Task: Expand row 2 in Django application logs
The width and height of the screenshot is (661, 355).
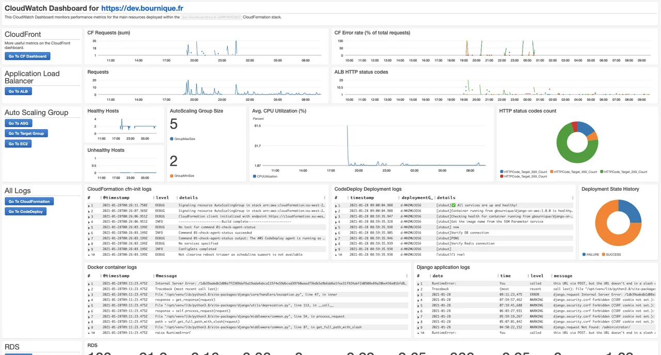Action: point(419,289)
